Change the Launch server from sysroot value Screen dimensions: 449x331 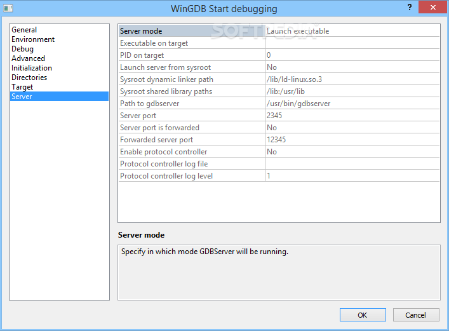click(x=352, y=67)
